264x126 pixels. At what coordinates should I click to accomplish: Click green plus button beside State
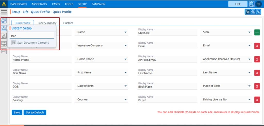(257, 32)
